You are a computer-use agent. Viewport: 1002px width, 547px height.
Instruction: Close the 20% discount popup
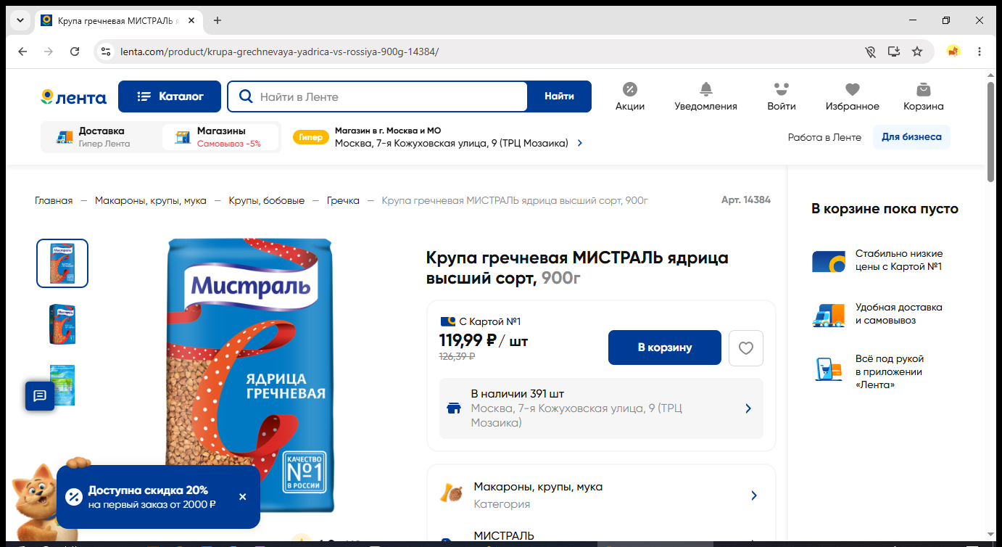[242, 497]
